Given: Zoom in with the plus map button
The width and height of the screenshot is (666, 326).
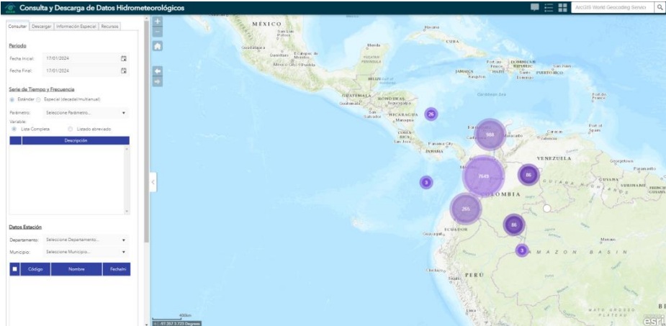Looking at the screenshot, I should tap(157, 22).
